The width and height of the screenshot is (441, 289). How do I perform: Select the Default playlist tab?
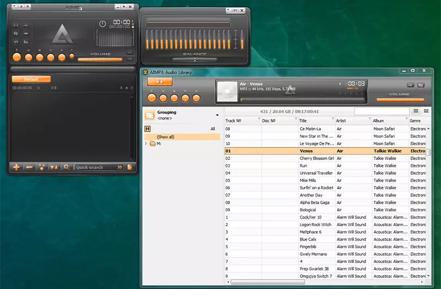[31, 79]
